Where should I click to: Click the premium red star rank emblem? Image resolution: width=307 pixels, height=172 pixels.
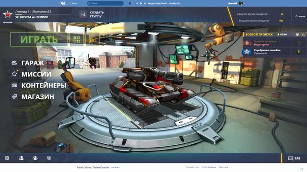(8, 15)
